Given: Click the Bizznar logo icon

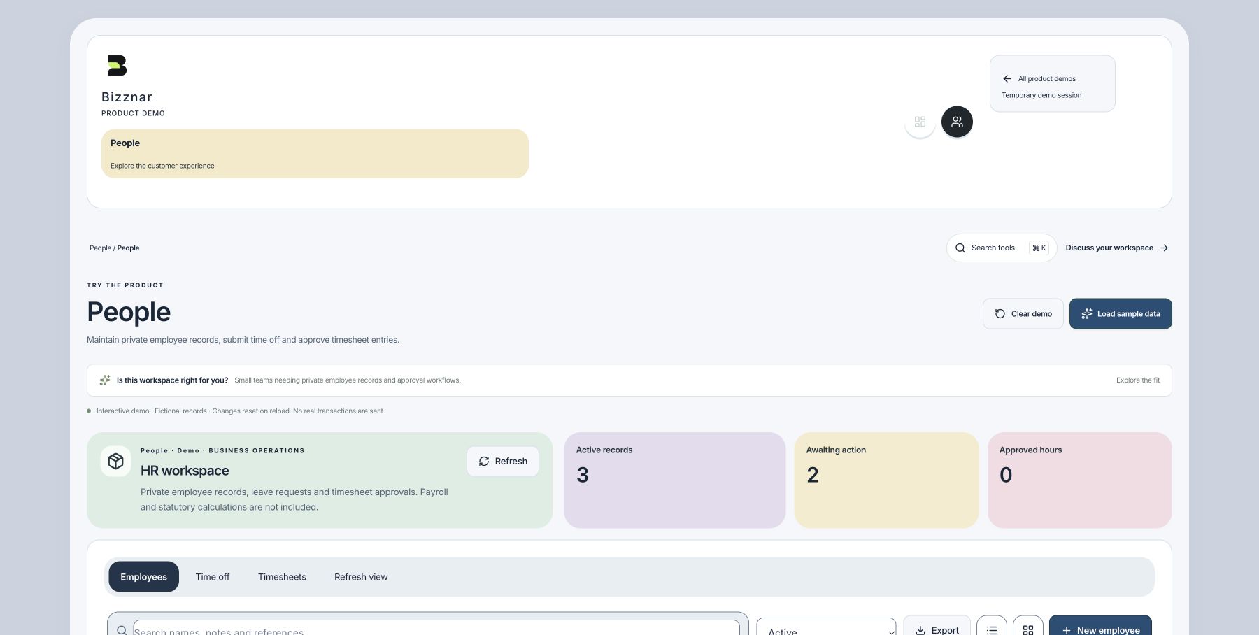Looking at the screenshot, I should pyautogui.click(x=117, y=66).
